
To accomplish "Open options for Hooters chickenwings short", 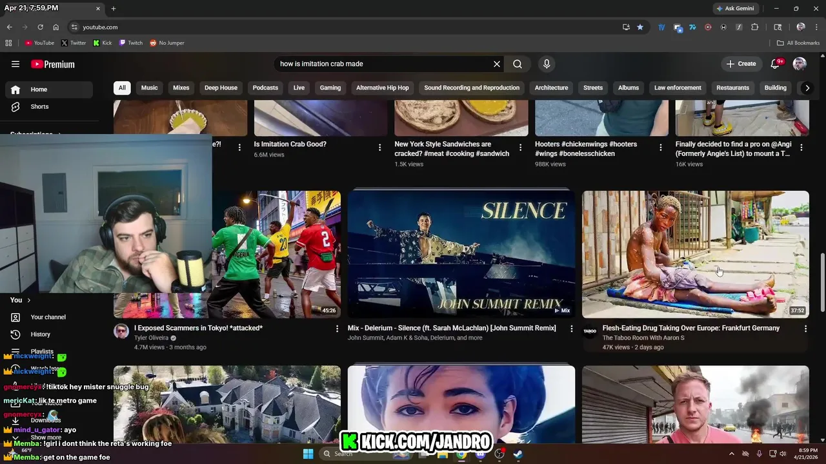I will (660, 148).
